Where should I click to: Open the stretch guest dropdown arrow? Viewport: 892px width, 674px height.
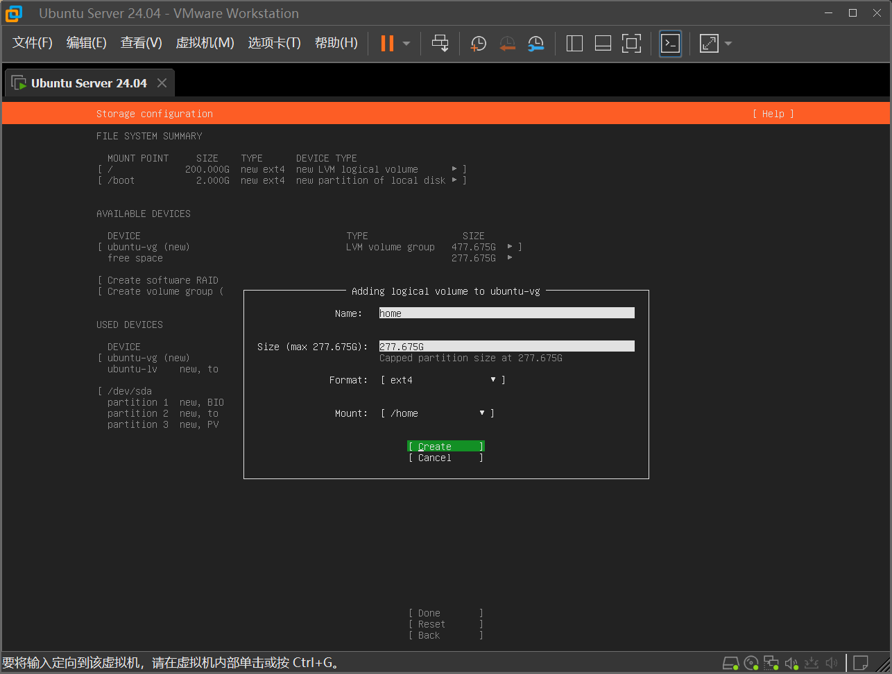[x=728, y=44]
